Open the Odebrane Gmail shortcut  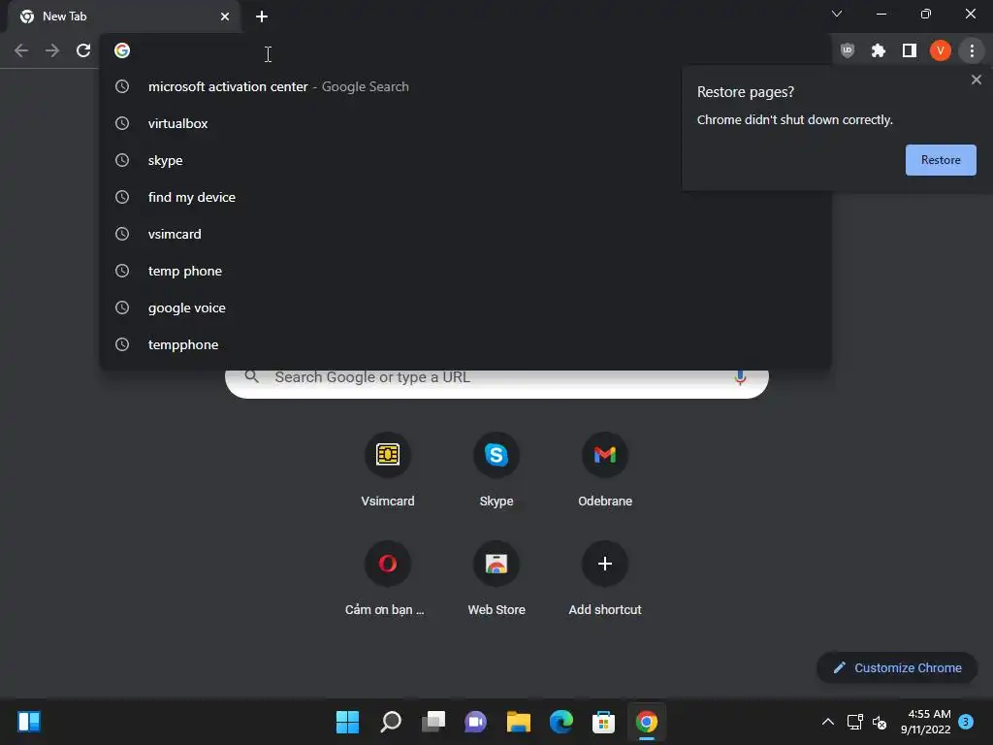[x=605, y=470]
